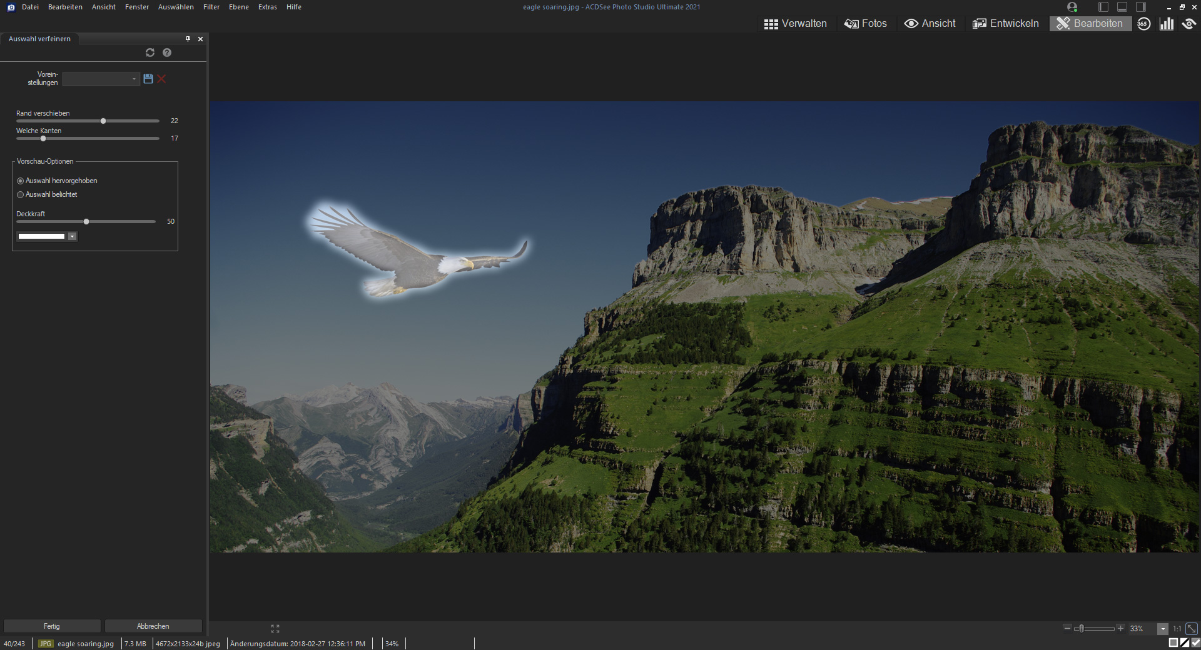The width and height of the screenshot is (1201, 650).
Task: Switch to the Entwickeln mode tab
Action: (x=1006, y=24)
